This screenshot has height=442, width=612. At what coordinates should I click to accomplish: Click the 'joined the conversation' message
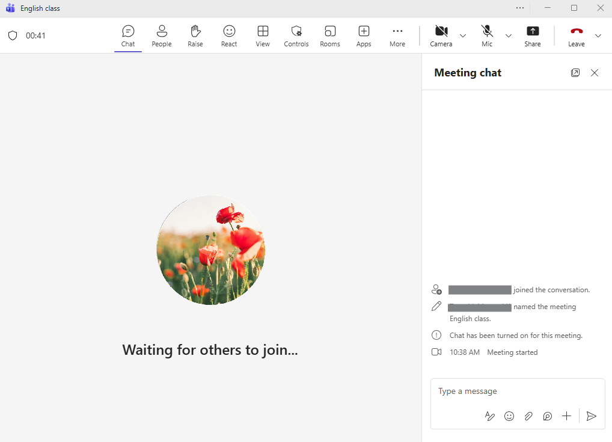pos(551,290)
